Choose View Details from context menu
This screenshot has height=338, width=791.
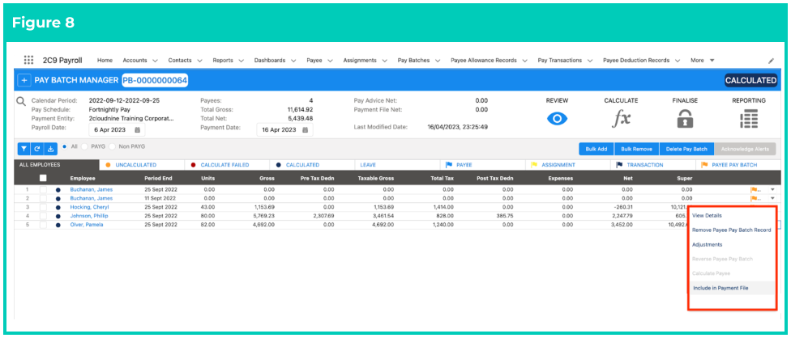click(707, 215)
